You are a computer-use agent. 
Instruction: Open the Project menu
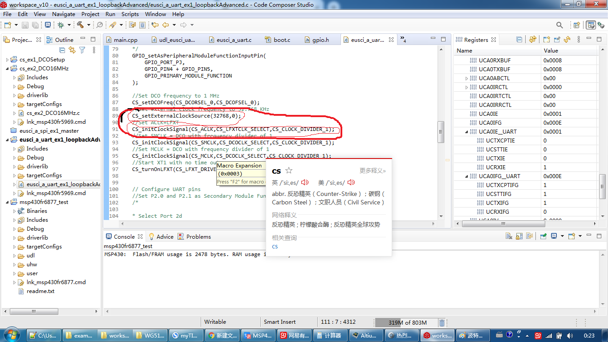point(90,14)
